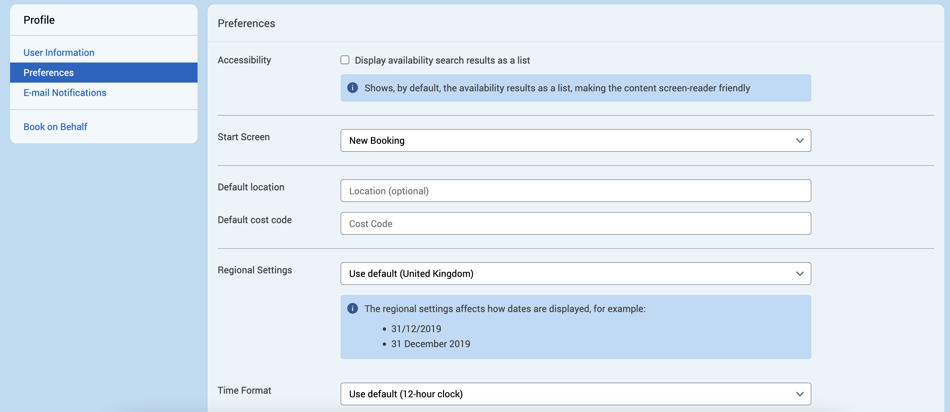This screenshot has width=950, height=412.
Task: Click the regional settings info icon
Action: 352,308
